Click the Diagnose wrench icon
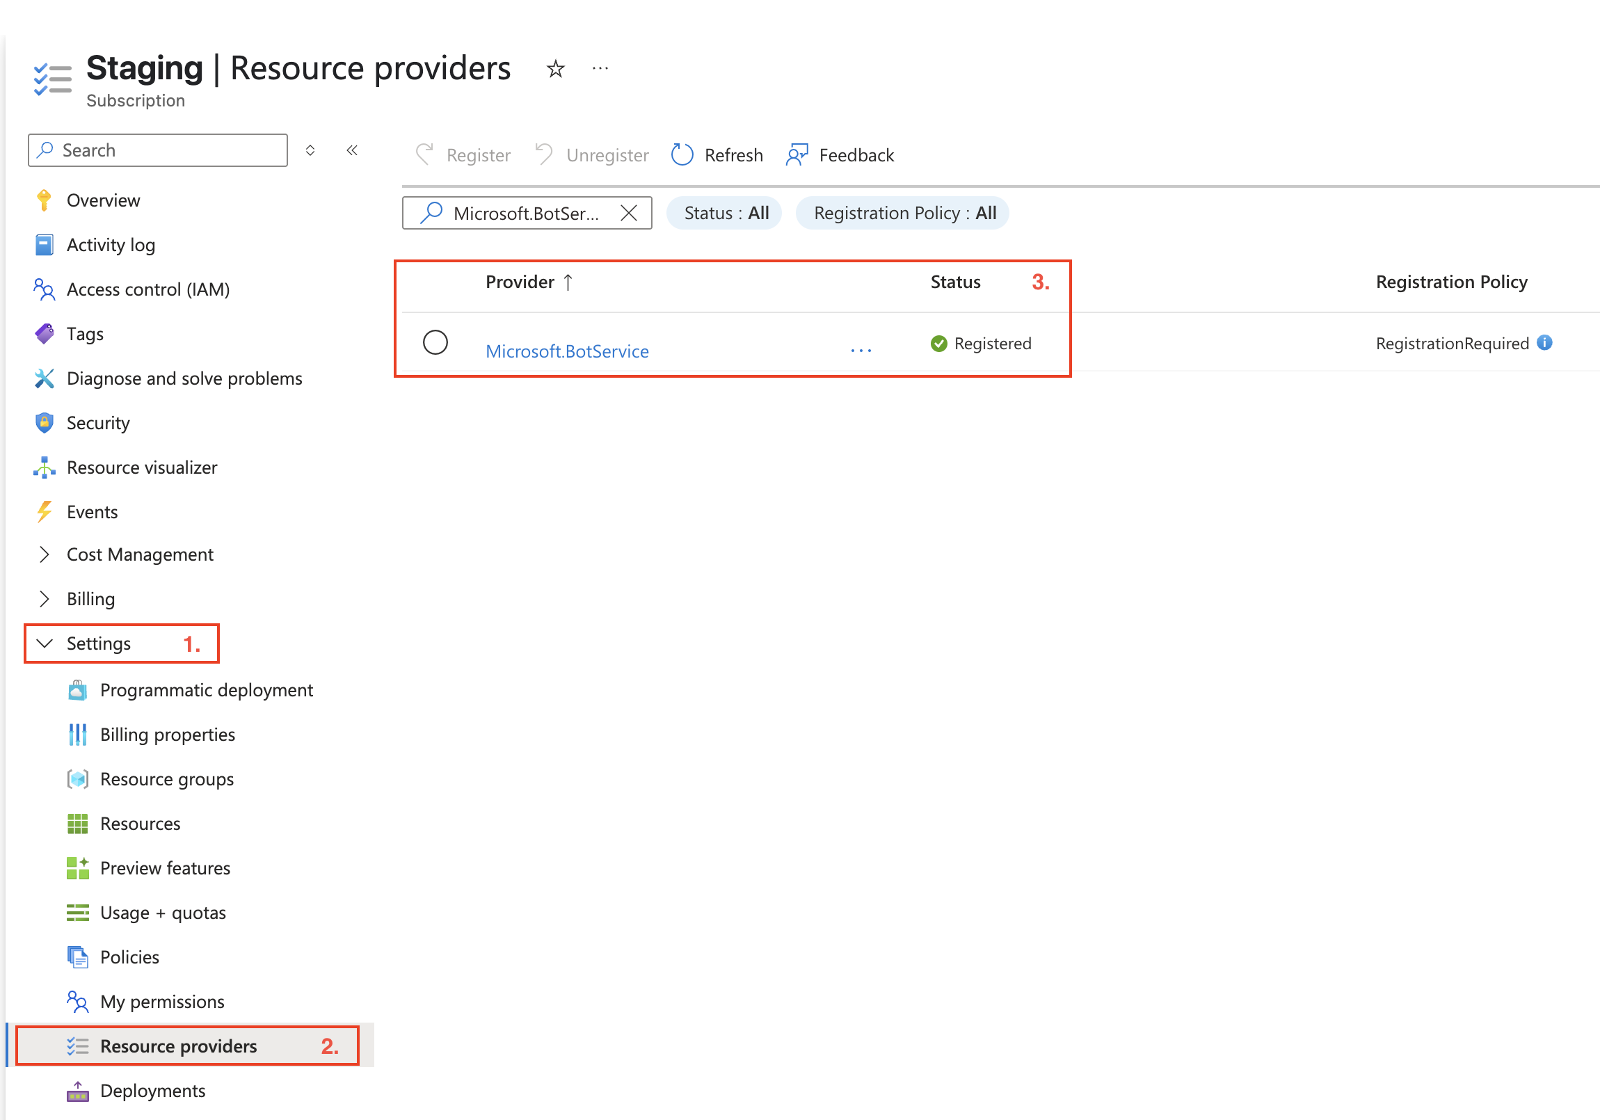This screenshot has width=1600, height=1120. coord(44,378)
